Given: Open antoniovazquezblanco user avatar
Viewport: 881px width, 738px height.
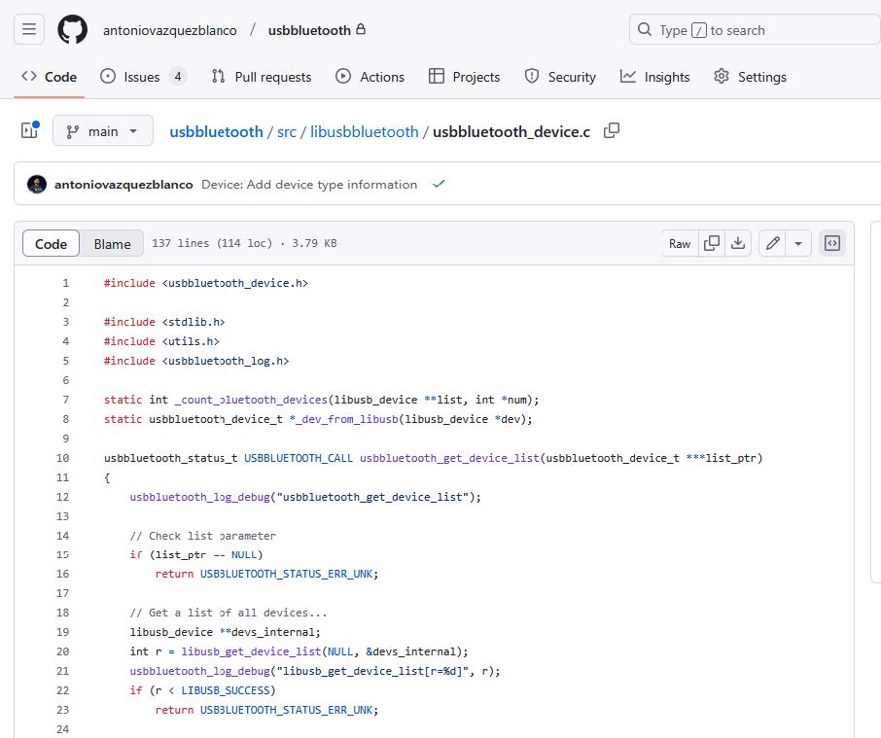Looking at the screenshot, I should (37, 184).
